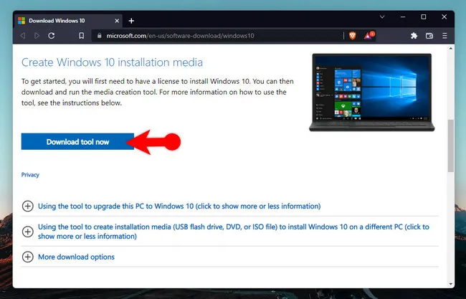Open the extensions puzzle piece icon
Image resolution: width=466 pixels, height=299 pixels.
(414, 36)
